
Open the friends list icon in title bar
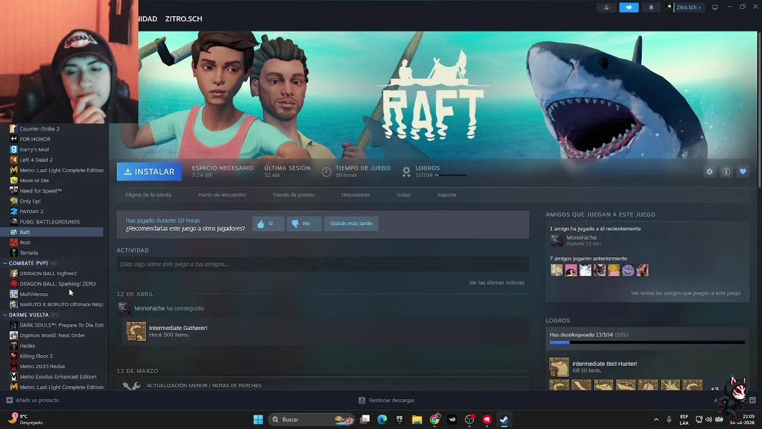[x=607, y=8]
